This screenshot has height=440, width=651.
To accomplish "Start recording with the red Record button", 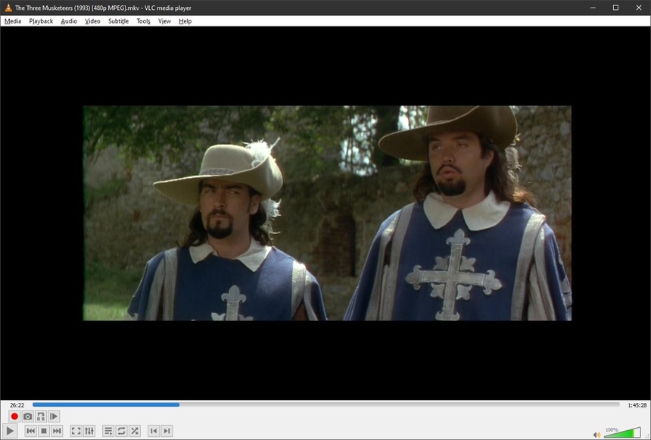I will 14,416.
